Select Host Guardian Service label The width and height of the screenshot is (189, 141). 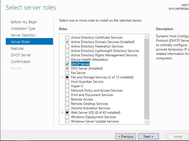point(87,82)
